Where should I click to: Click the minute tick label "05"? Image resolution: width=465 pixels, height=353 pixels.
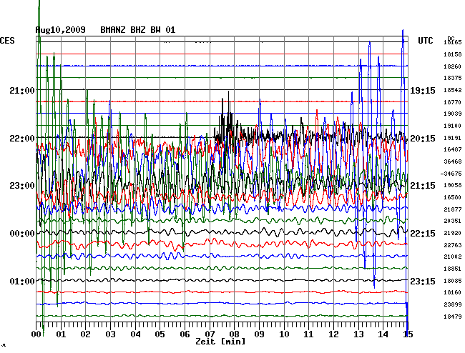click(160, 334)
